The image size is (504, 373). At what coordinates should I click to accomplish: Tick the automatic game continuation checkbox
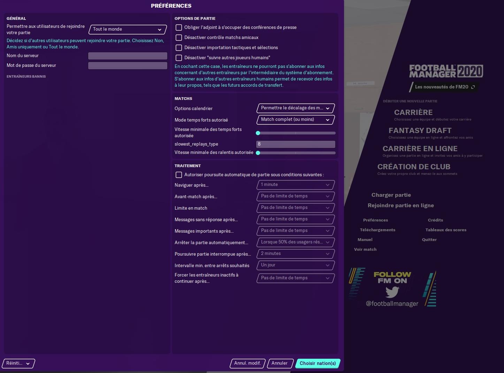179,175
